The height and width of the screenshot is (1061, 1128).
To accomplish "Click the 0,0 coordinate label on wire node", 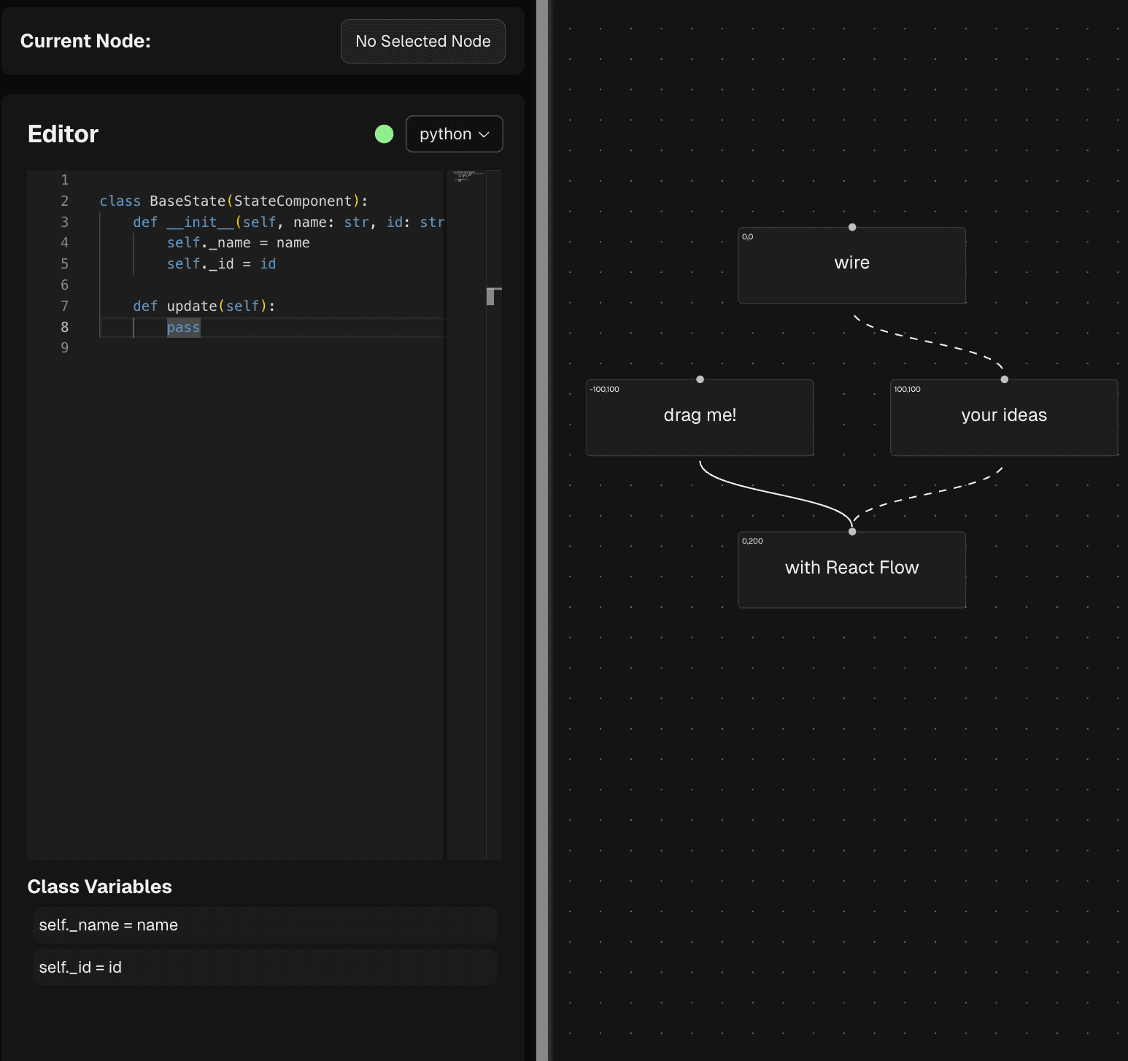I will [x=747, y=237].
